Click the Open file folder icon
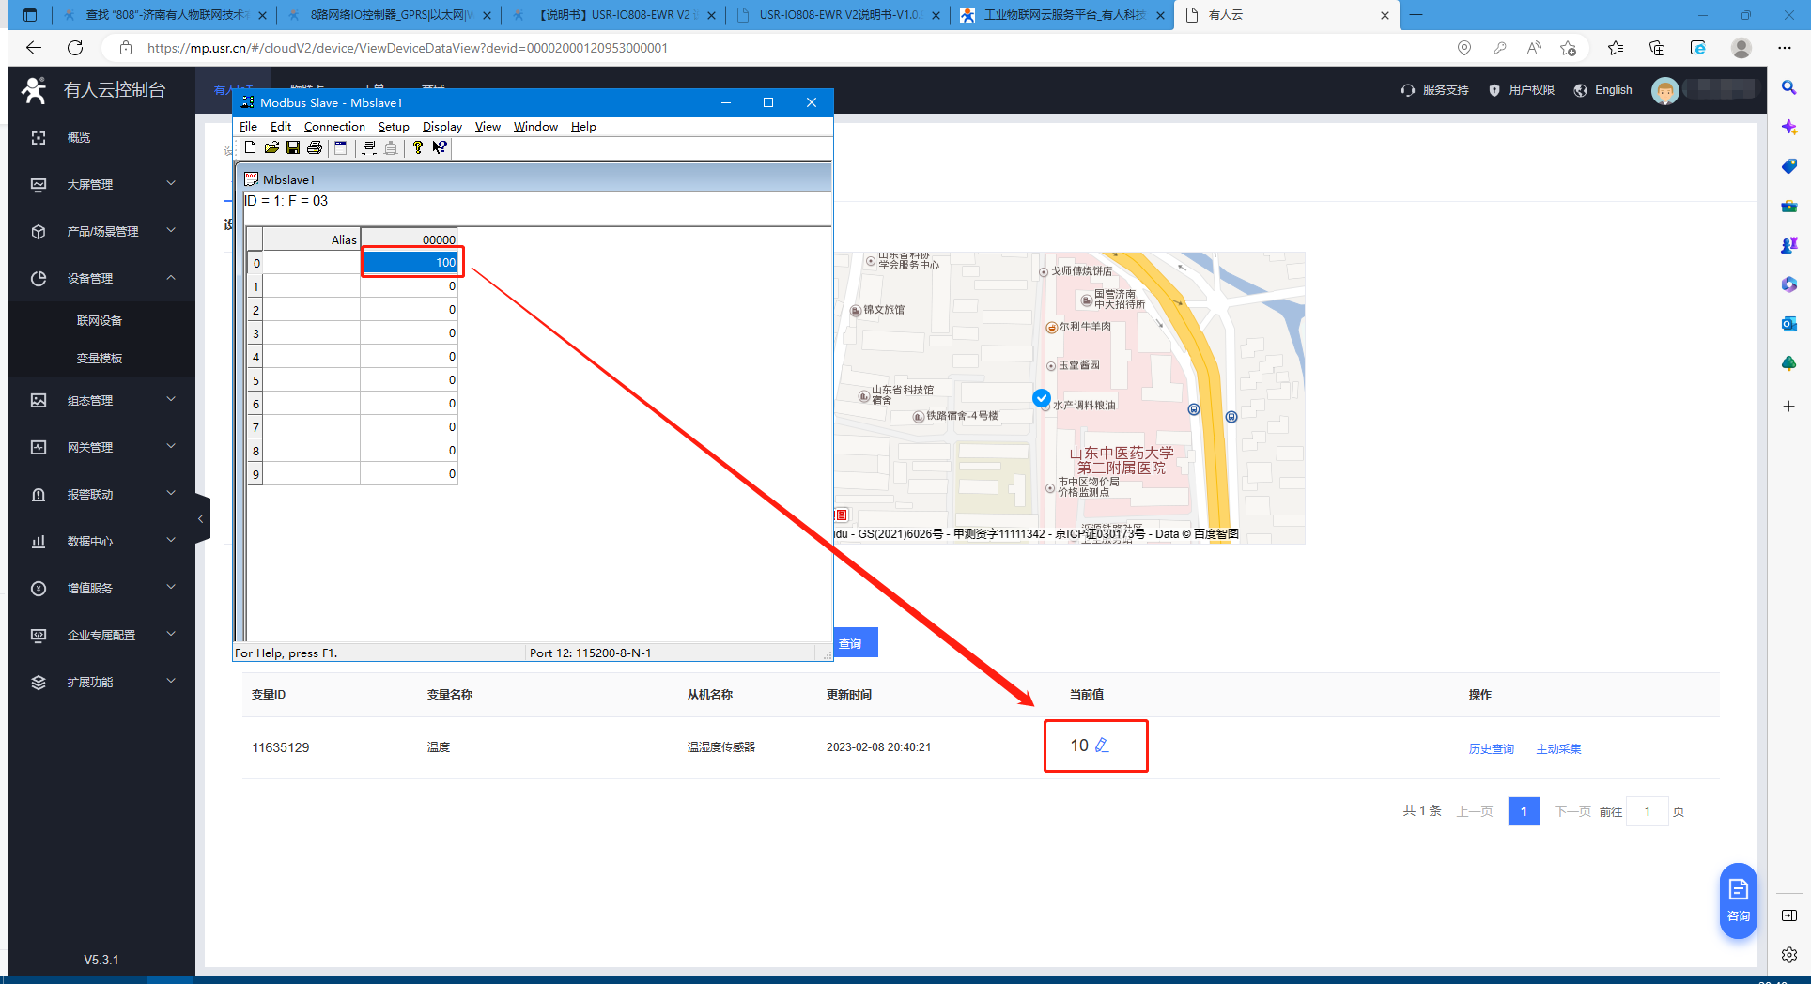 click(x=271, y=147)
